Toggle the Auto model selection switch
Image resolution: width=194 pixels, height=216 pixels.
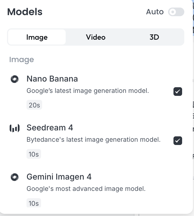176,12
